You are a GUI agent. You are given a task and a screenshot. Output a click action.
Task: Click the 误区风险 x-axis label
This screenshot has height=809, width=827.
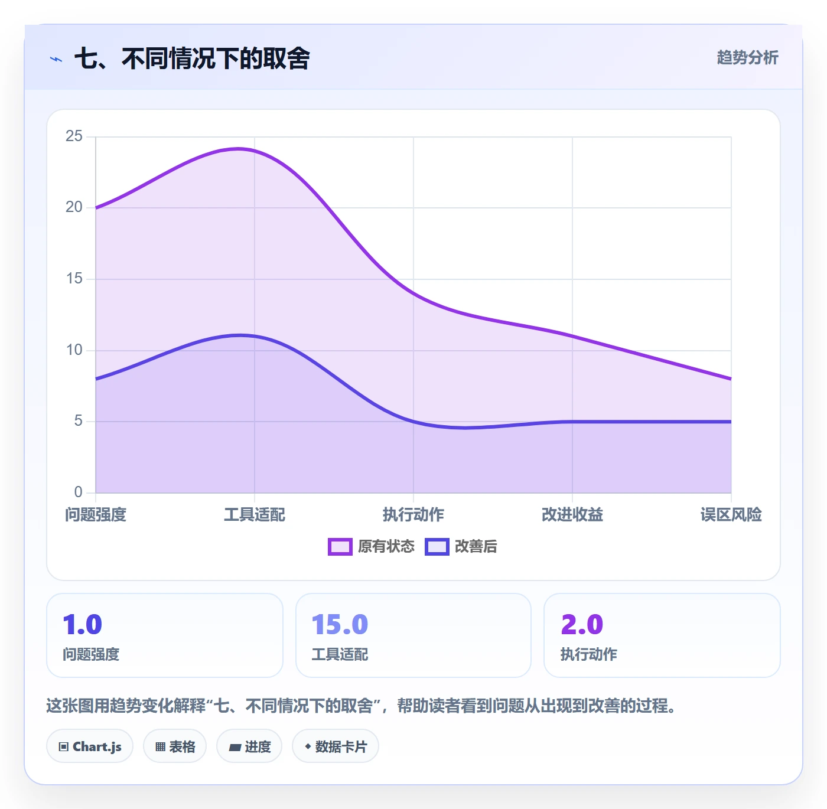(x=731, y=515)
